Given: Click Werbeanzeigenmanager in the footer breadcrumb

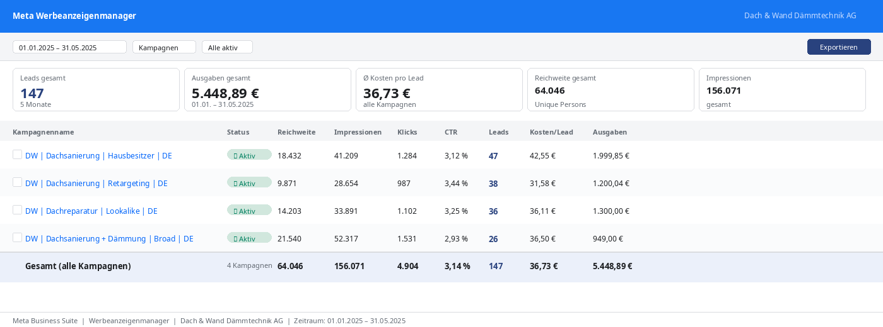Looking at the screenshot, I should pos(129,321).
